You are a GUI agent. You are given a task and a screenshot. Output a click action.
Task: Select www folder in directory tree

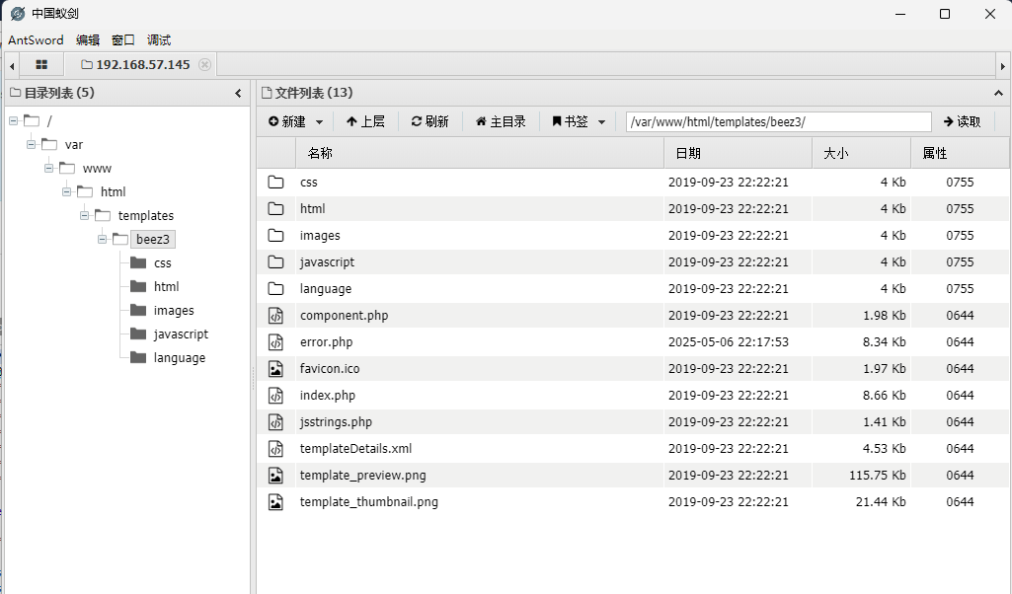(x=97, y=169)
